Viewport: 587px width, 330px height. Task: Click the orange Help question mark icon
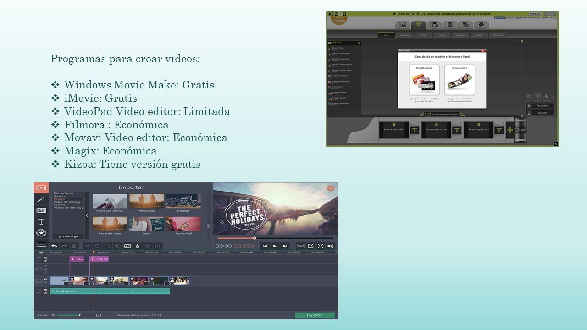[x=330, y=188]
